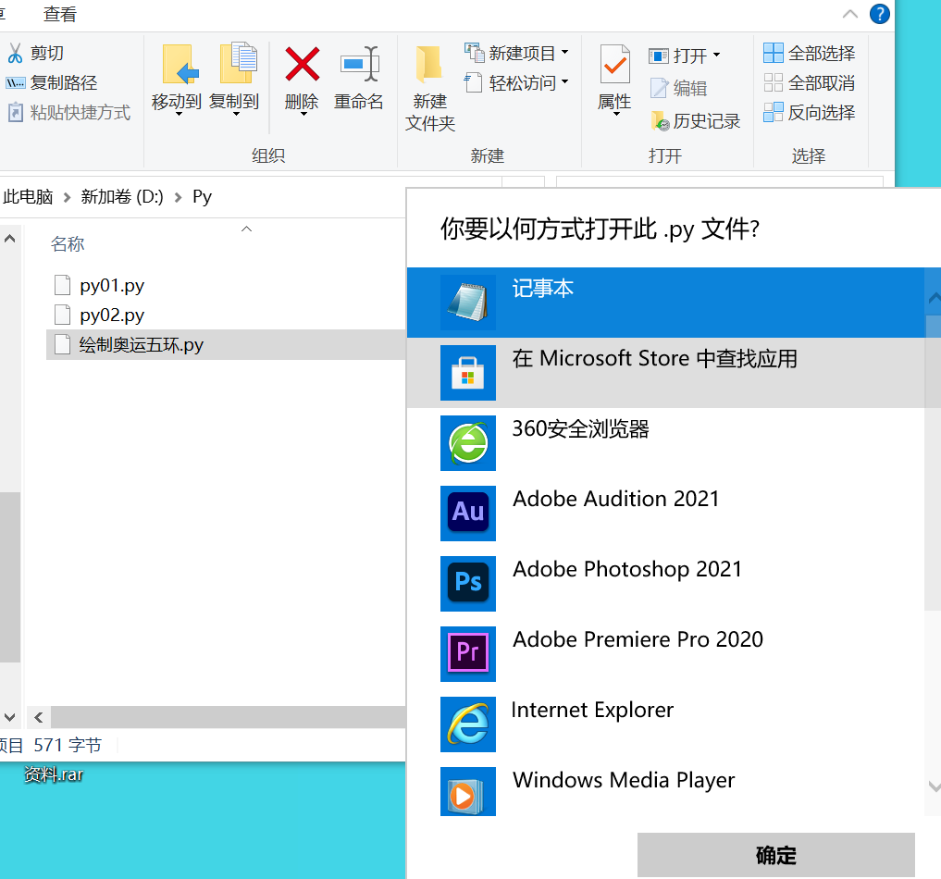Screen dimensions: 941x879
Task: Choose the 360安全浏览器 browser icon
Action: (x=468, y=443)
